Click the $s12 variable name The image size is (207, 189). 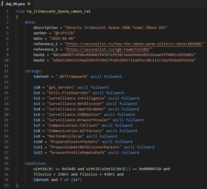coord(38,152)
